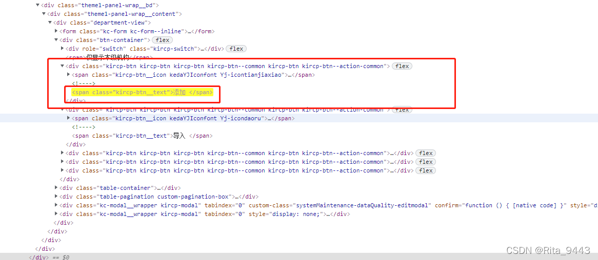Toggle flex badge on btn-container div
598x260 pixels.
pos(162,40)
